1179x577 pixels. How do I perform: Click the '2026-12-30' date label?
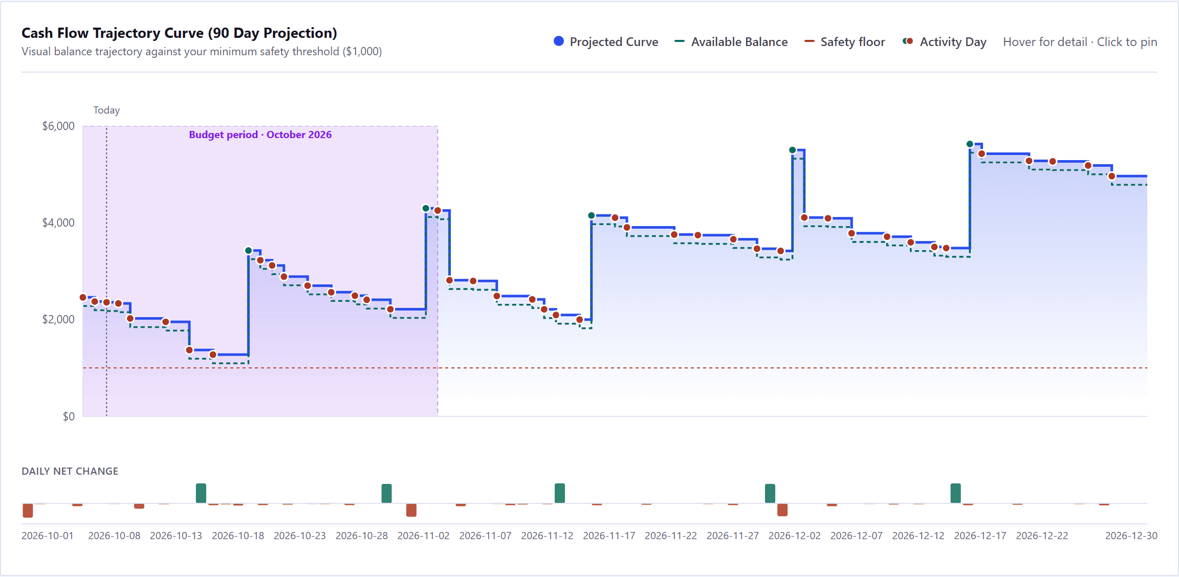[x=1131, y=536]
